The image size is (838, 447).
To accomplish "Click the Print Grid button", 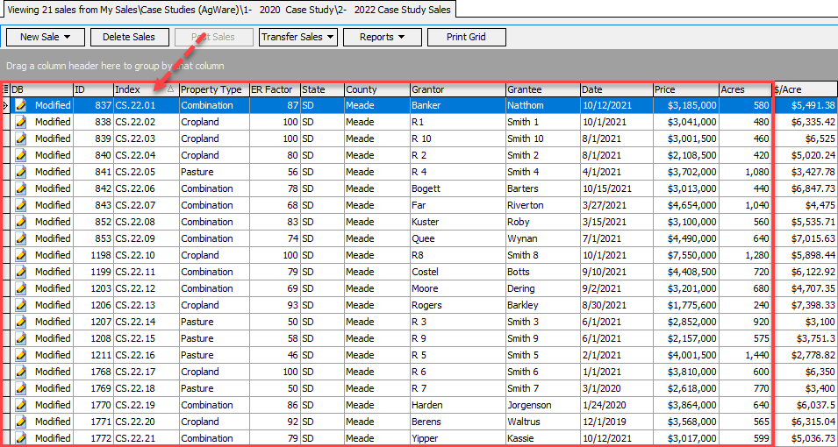I will tap(467, 37).
